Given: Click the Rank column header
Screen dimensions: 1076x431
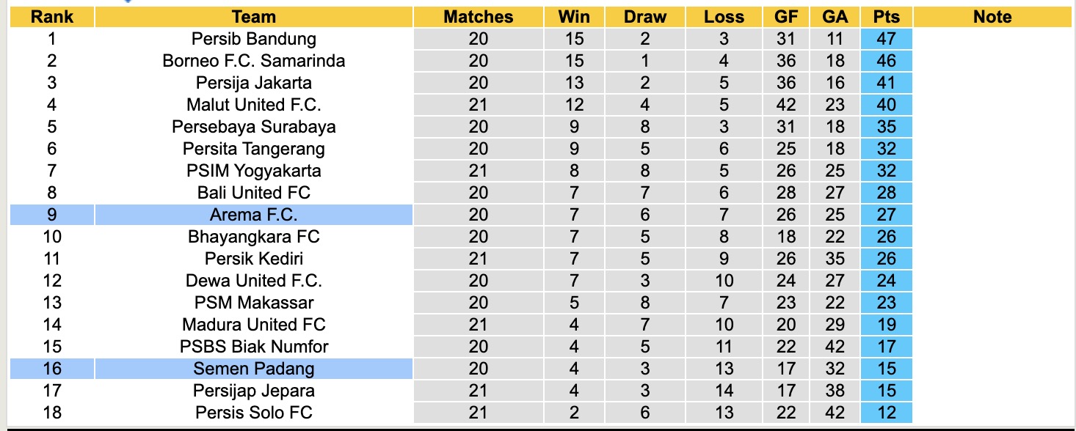Looking at the screenshot, I should point(51,17).
